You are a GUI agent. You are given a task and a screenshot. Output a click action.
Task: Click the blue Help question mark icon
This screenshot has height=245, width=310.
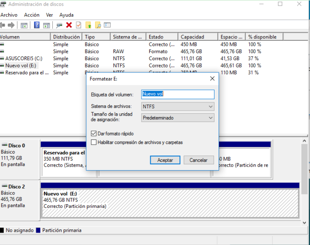click(x=37, y=25)
